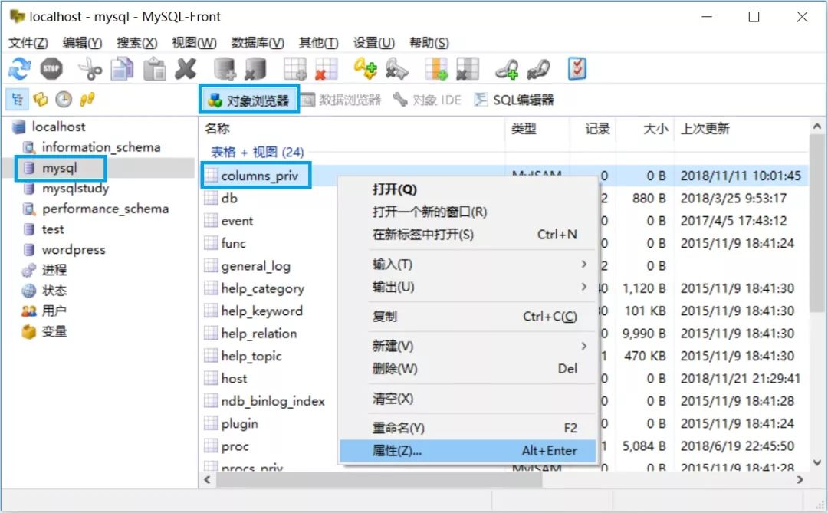Open the clock history icon
This screenshot has width=828, height=513.
click(x=64, y=100)
